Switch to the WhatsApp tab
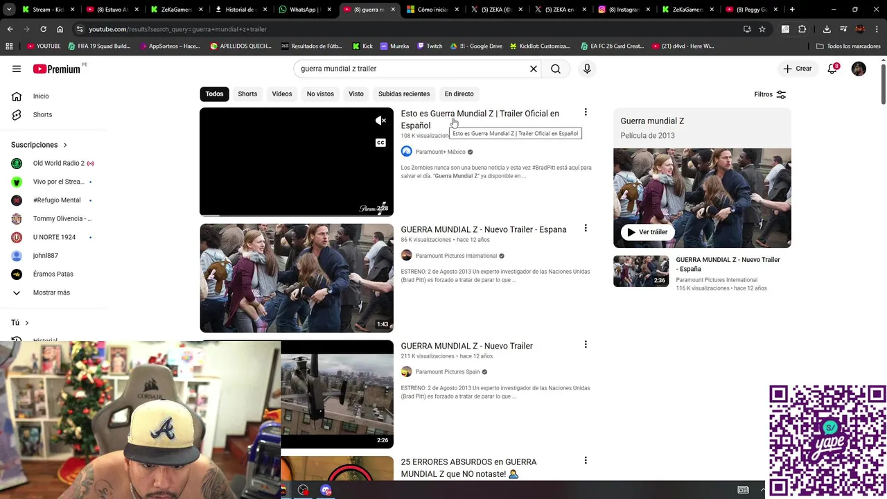Image resolution: width=887 pixels, height=499 pixels. 304,10
